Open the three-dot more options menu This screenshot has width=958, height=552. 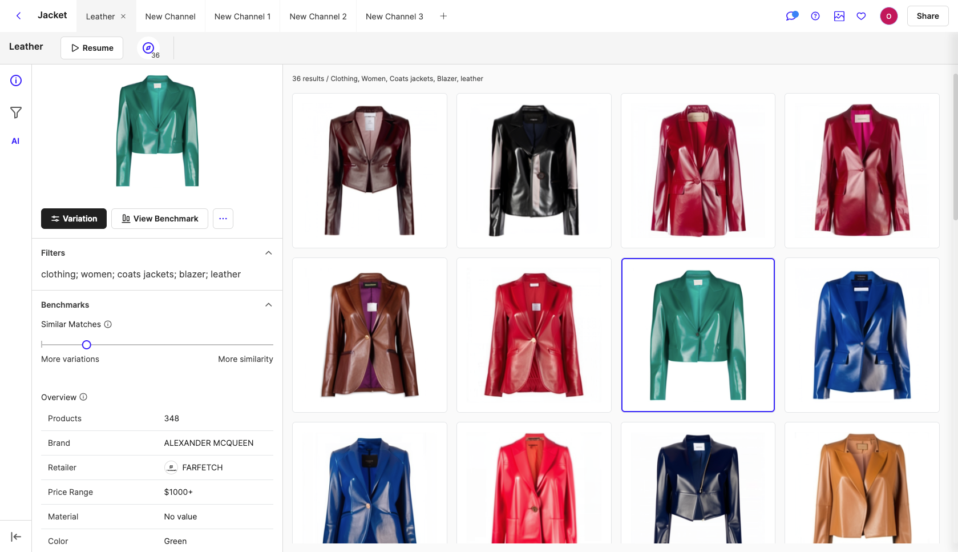click(223, 219)
